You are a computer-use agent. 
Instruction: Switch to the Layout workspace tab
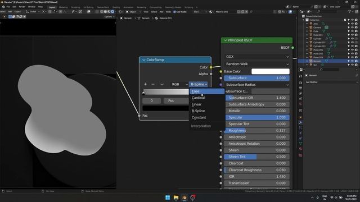click(52, 7)
